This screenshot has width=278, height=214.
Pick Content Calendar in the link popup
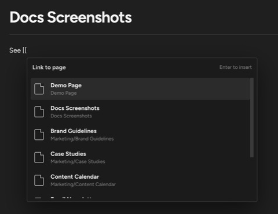[140, 180]
